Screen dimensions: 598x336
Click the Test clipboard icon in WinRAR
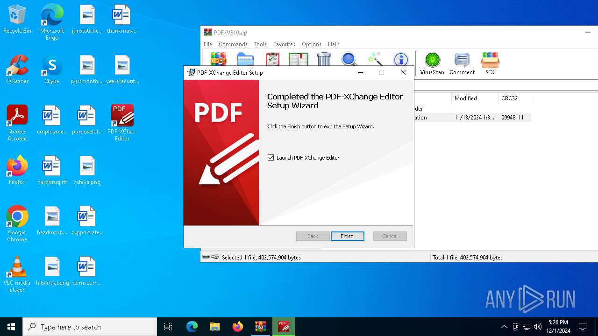(x=273, y=59)
